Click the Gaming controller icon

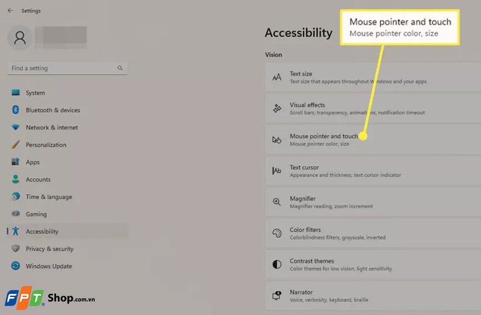pos(16,213)
